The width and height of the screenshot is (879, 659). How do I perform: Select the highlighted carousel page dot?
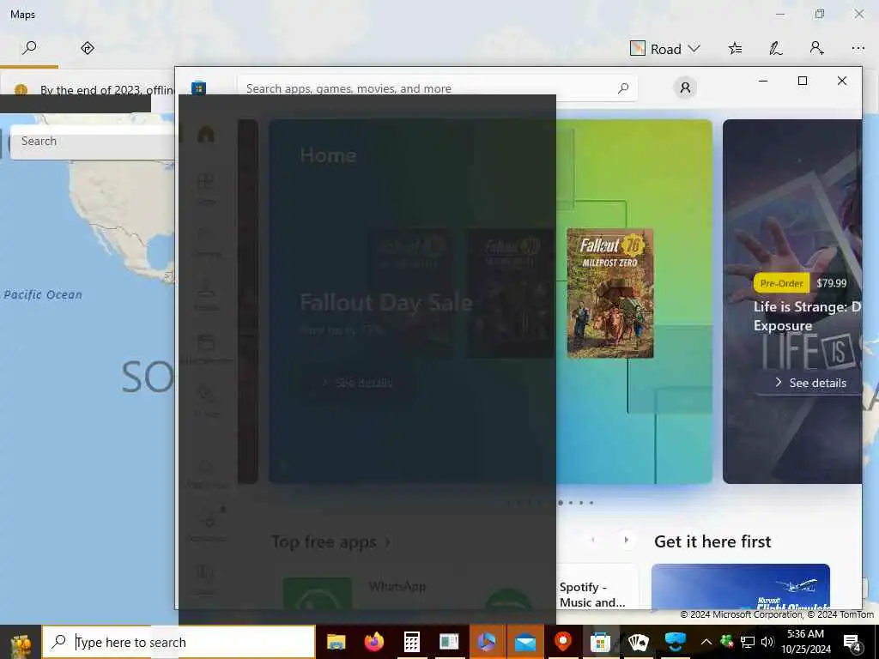click(x=560, y=503)
